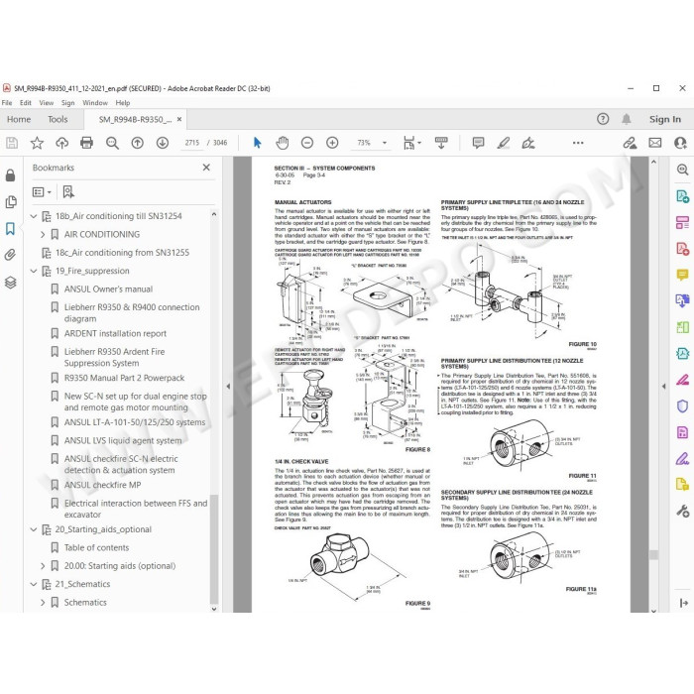Viewport: 694px width, 694px height.
Task: Zoom in with the plus button
Action: (x=332, y=143)
